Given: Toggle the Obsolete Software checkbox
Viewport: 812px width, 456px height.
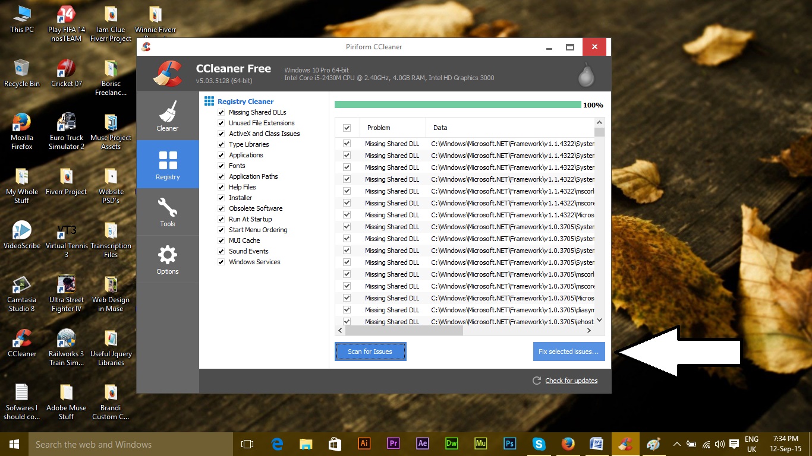Looking at the screenshot, I should point(221,208).
